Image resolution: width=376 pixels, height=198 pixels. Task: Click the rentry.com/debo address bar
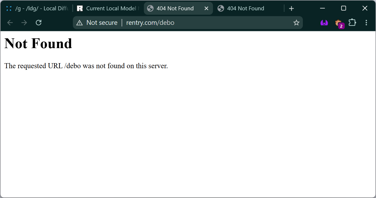click(x=188, y=23)
